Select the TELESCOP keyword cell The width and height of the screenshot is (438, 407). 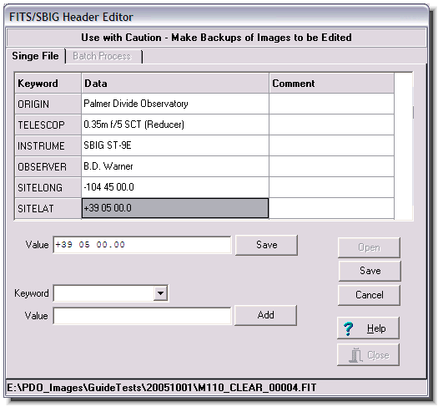(x=48, y=125)
